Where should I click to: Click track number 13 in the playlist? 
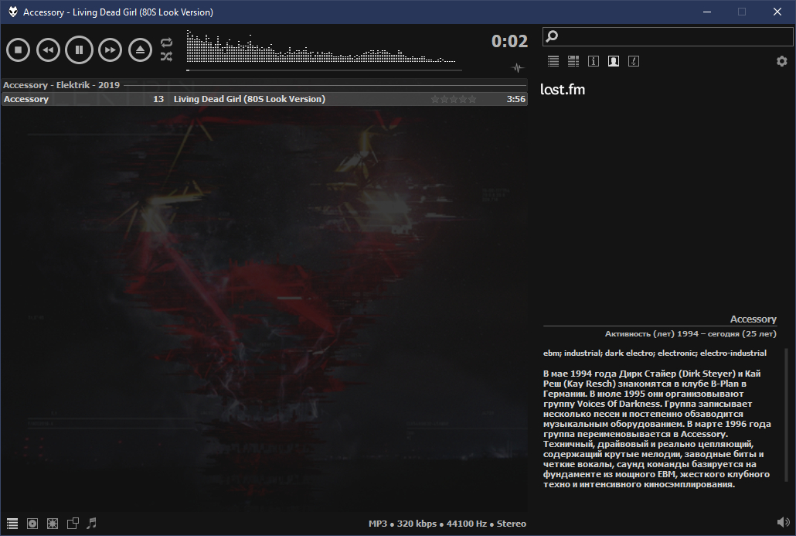(x=158, y=99)
